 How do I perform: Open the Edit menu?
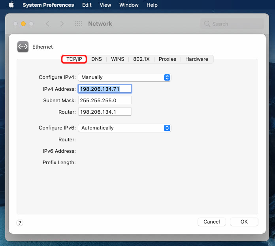pos(87,5)
